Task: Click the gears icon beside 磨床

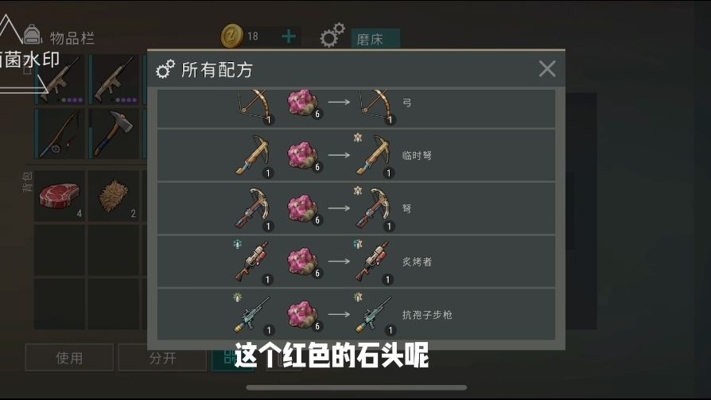Action: [332, 35]
